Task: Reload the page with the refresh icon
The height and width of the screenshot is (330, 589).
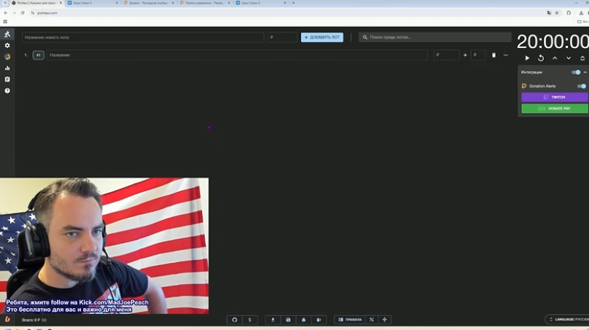Action: point(23,13)
